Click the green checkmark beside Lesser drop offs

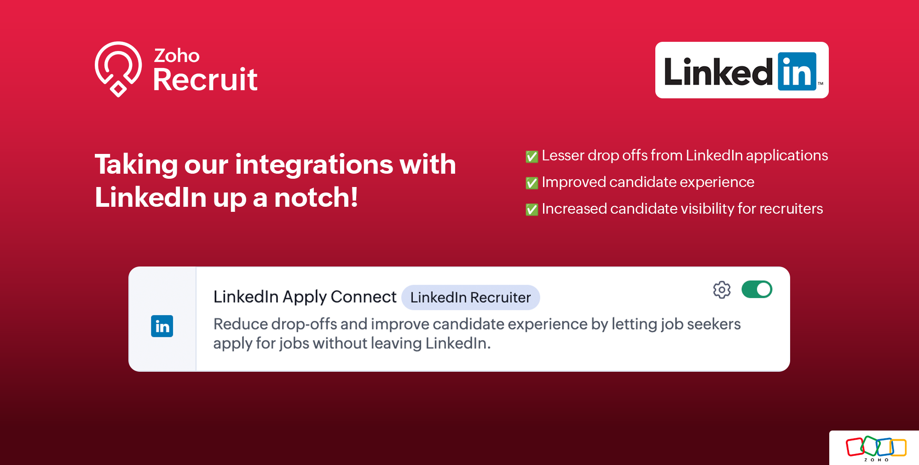(x=532, y=157)
